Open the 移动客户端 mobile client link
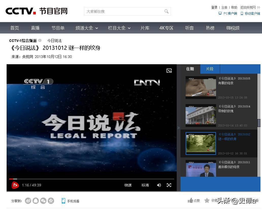The height and width of the screenshot is (210, 262). [x=250, y=13]
